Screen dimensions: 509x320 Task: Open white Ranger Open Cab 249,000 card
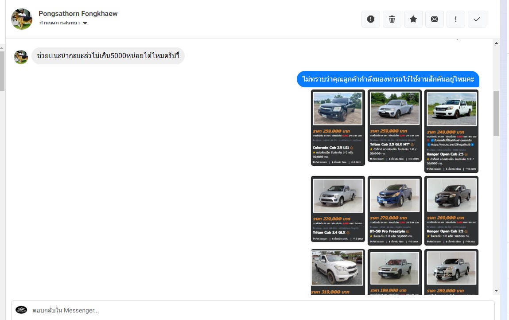coord(451,131)
